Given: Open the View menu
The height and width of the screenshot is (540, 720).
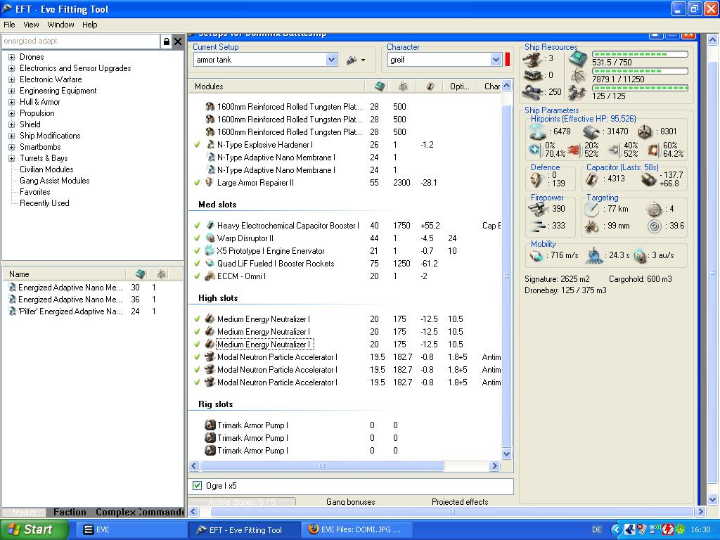Looking at the screenshot, I should click(x=31, y=25).
